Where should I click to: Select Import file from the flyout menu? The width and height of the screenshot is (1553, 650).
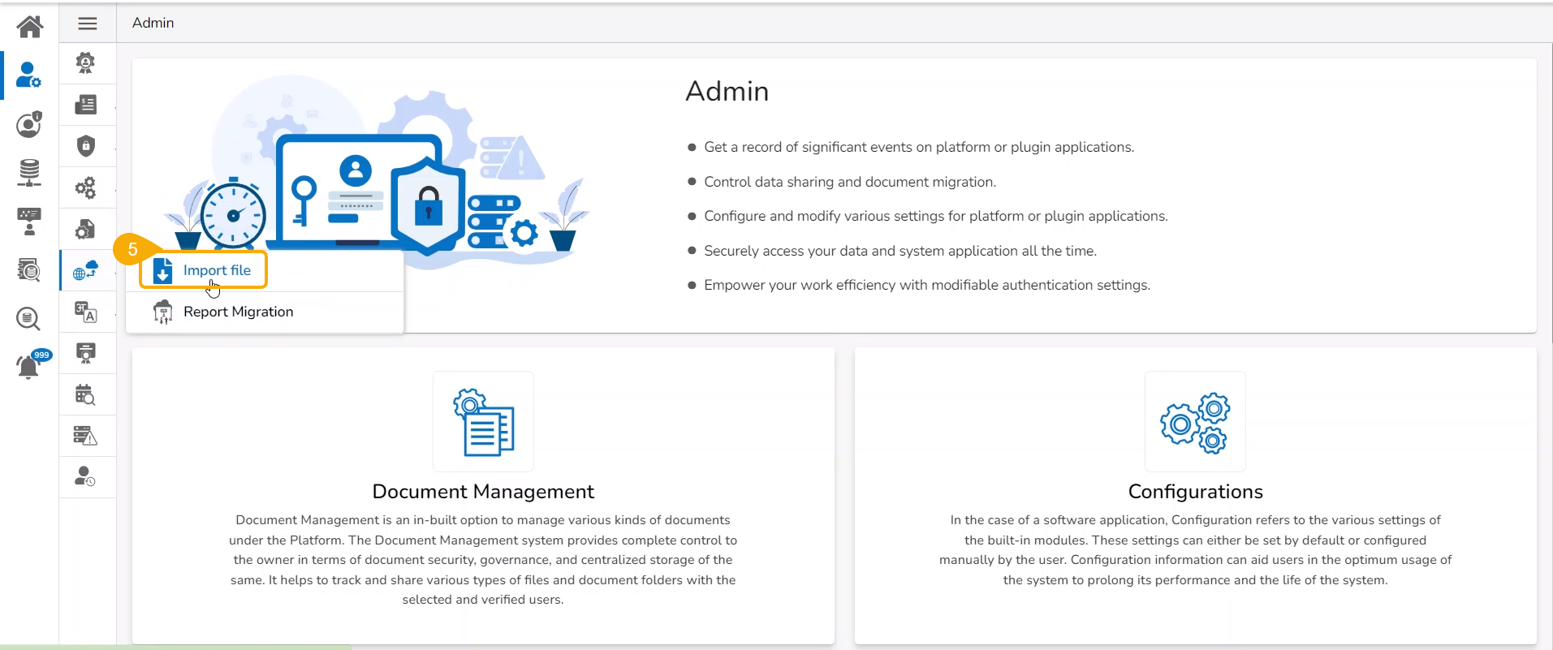pyautogui.click(x=203, y=270)
